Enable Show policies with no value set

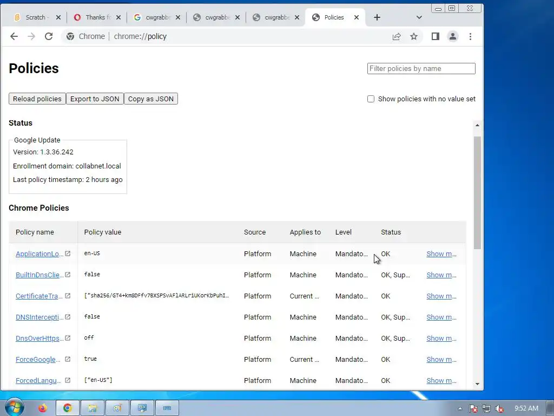(x=371, y=99)
